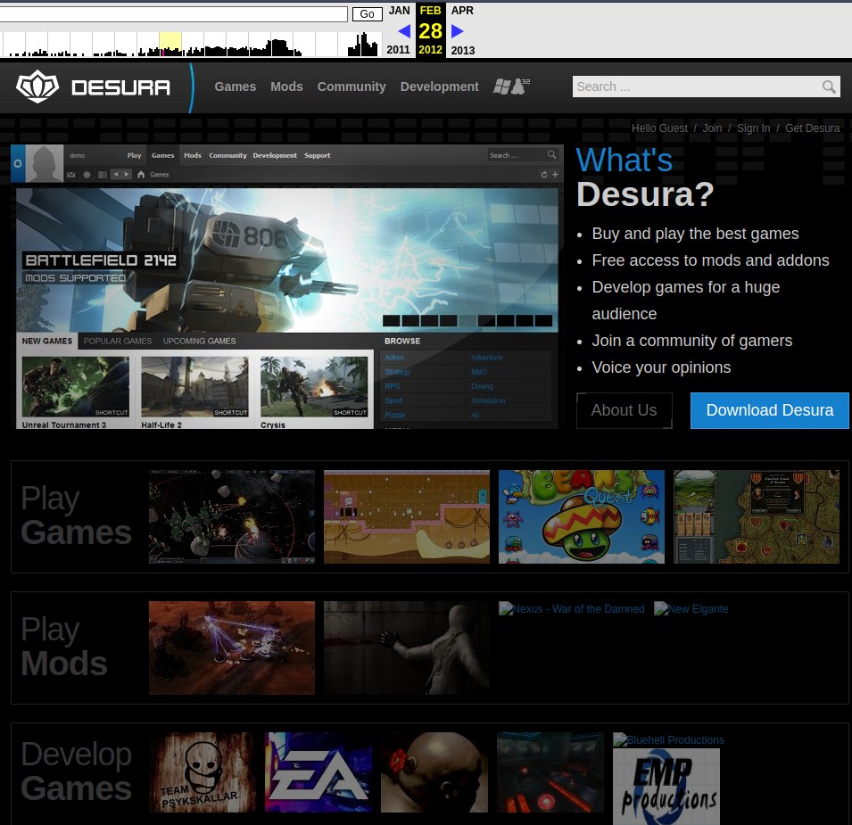This screenshot has height=825, width=852.
Task: Click the Wayback URL input field
Action: click(173, 14)
